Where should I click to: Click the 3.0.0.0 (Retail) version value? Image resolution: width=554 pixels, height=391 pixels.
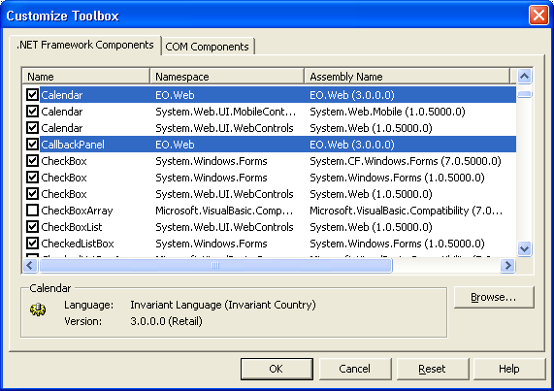(x=167, y=321)
